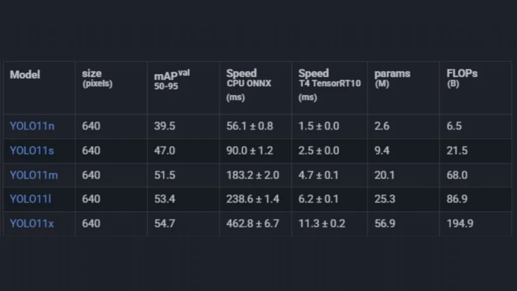The height and width of the screenshot is (291, 517).
Task: Select the 90.0 ± 1.2 speed cell
Action: tap(249, 151)
